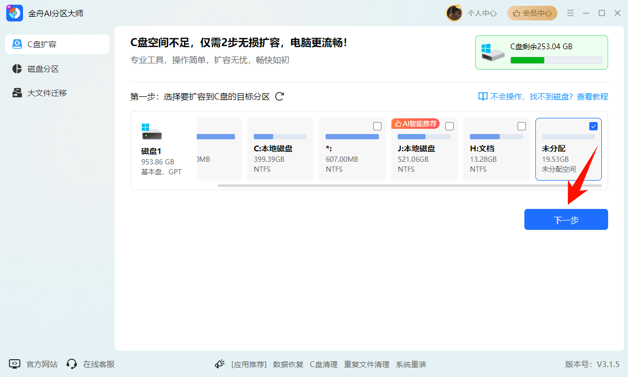Click the megaphone icon near 应用推荐
The height and width of the screenshot is (377, 628).
pyautogui.click(x=220, y=363)
